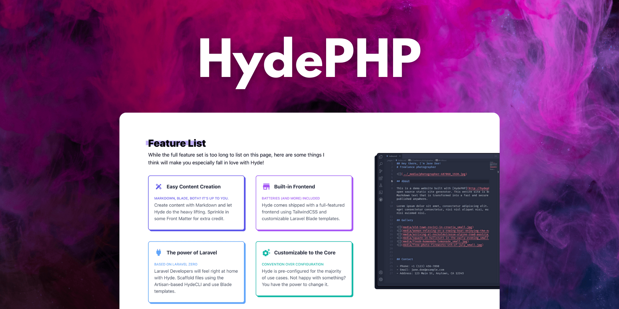Click the free-photo-fireworks-4th-of-july_small.jpg link
This screenshot has width=619, height=309.
pos(442,245)
